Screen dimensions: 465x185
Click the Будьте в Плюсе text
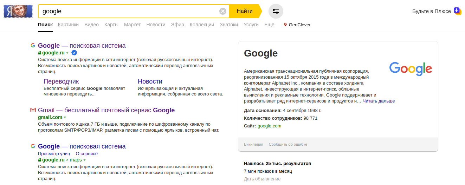tap(432, 11)
